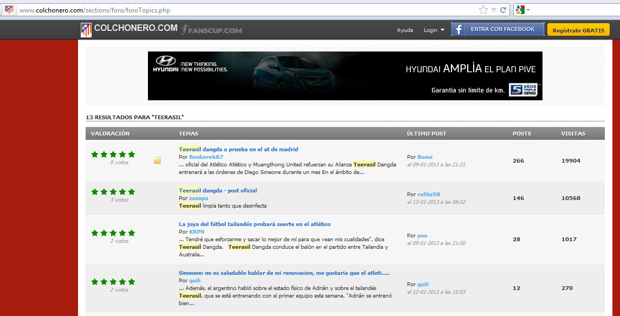The height and width of the screenshot is (316, 620).
Task: Open last poster Bonoi profile
Action: (x=425, y=157)
